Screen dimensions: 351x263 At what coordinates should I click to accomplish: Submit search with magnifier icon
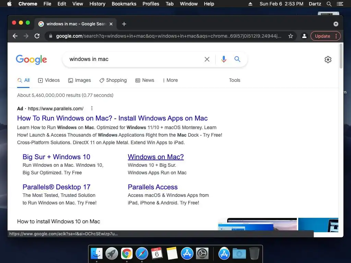237,59
